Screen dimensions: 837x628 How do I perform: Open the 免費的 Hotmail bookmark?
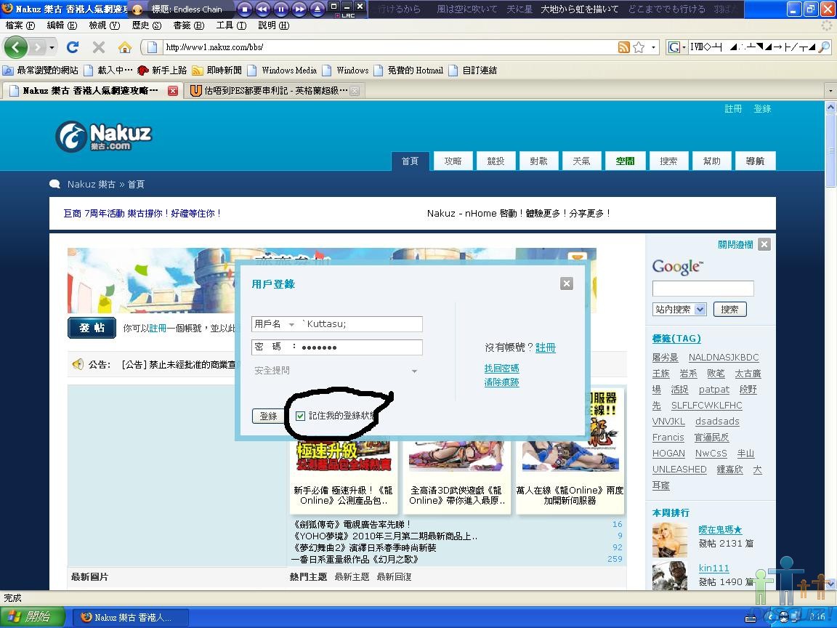point(408,70)
